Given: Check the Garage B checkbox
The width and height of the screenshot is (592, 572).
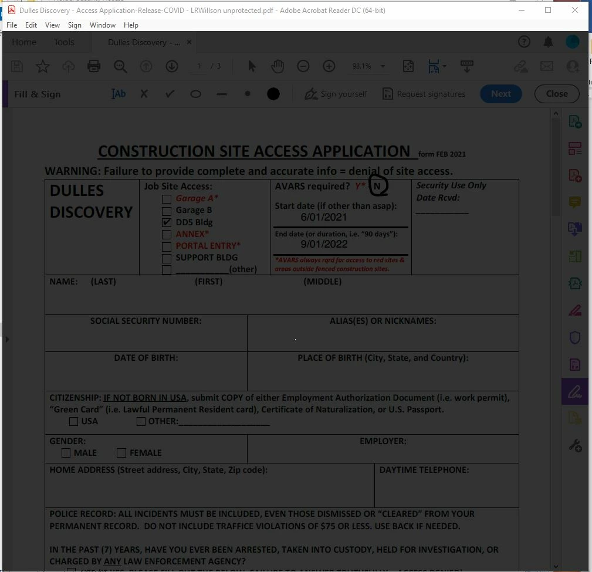Looking at the screenshot, I should coord(167,211).
